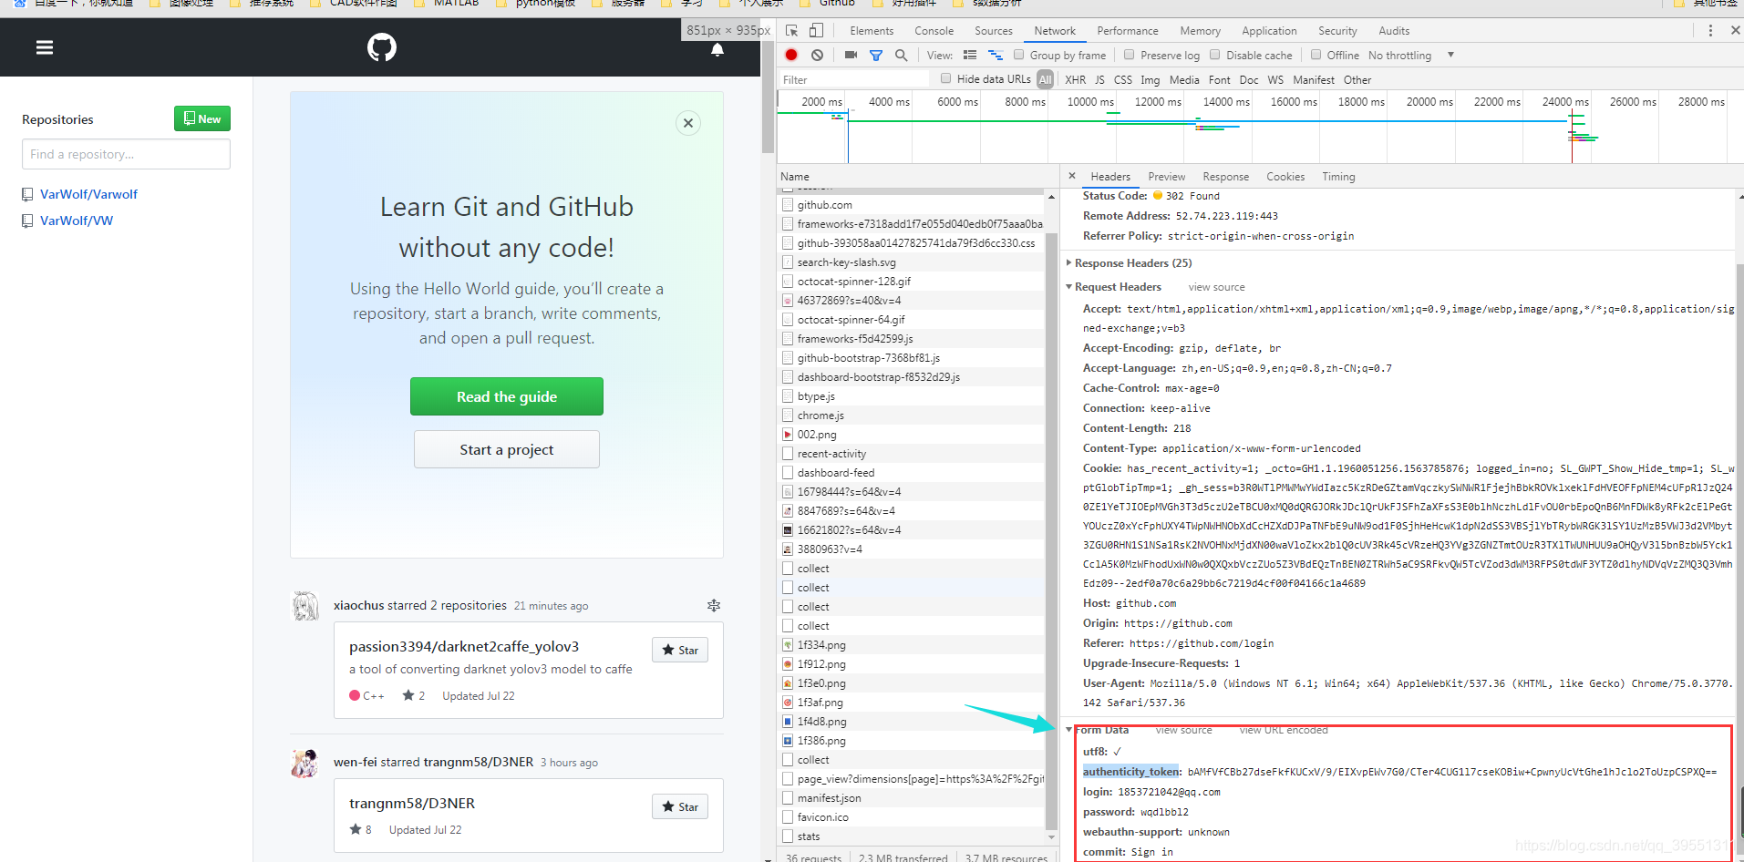Open Application tab

point(1269,31)
